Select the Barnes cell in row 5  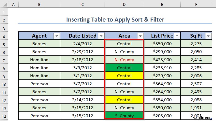(39, 44)
